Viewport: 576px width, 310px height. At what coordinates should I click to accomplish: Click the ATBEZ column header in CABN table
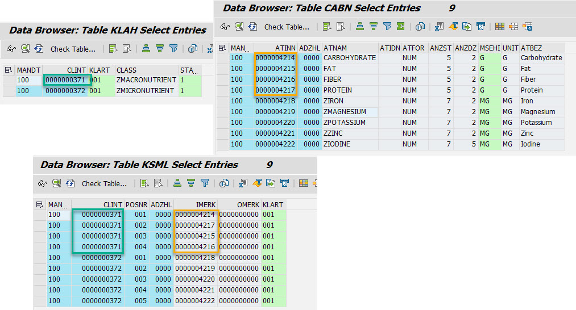[x=542, y=48]
